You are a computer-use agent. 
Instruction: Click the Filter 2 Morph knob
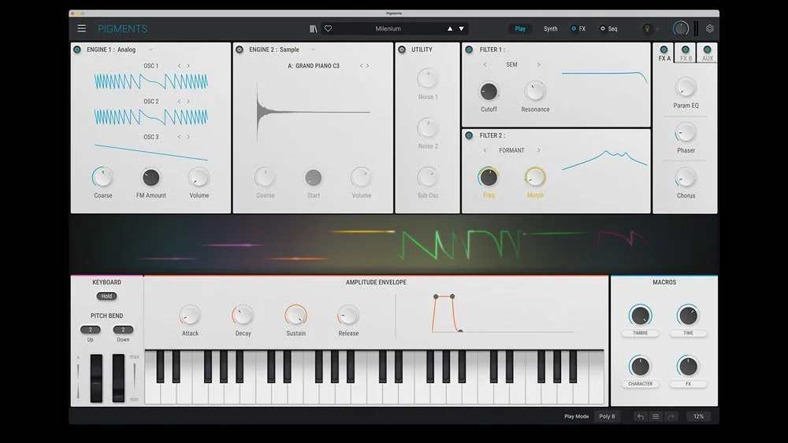535,176
